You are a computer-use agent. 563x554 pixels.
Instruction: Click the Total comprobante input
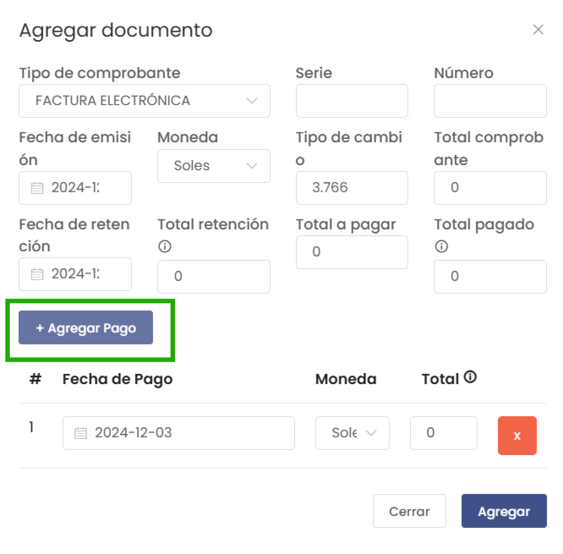[x=490, y=188]
